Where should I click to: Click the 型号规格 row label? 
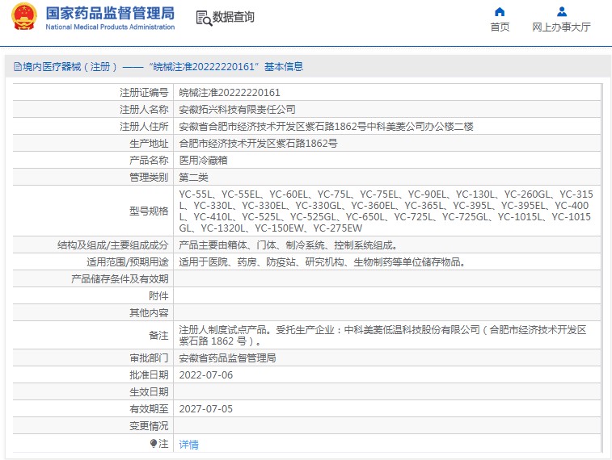pyautogui.click(x=149, y=211)
